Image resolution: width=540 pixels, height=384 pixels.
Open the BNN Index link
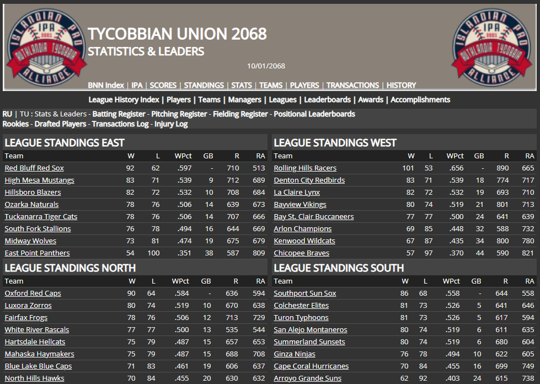[106, 86]
